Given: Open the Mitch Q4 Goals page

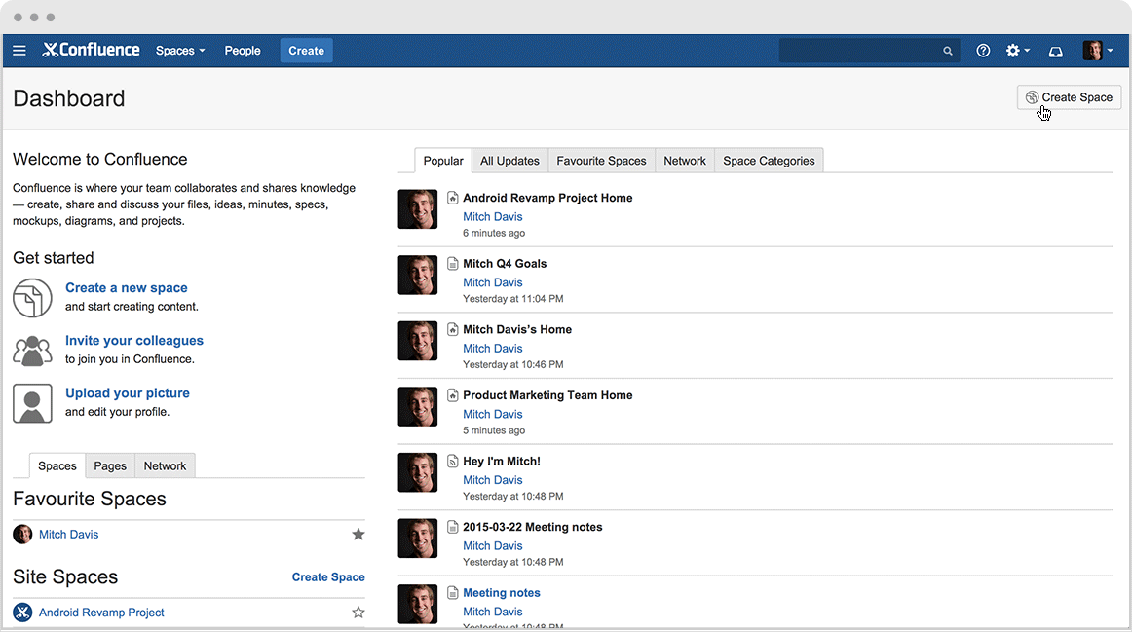Looking at the screenshot, I should click(505, 263).
